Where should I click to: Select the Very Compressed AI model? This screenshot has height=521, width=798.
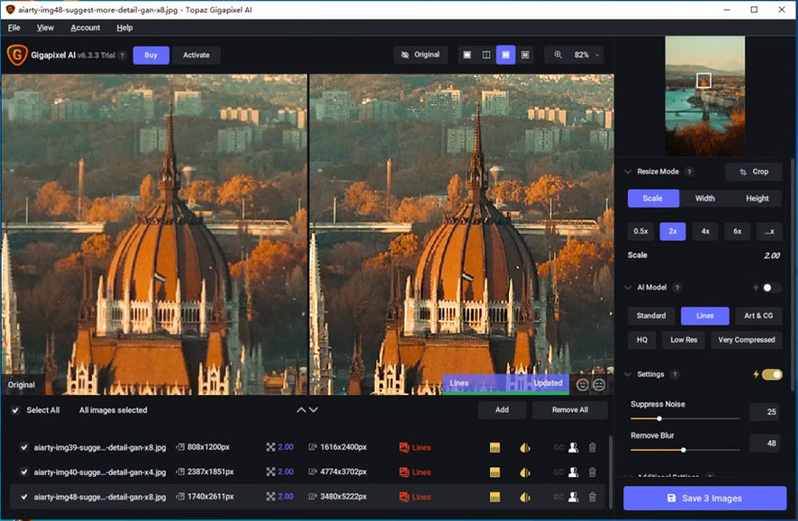pos(746,340)
